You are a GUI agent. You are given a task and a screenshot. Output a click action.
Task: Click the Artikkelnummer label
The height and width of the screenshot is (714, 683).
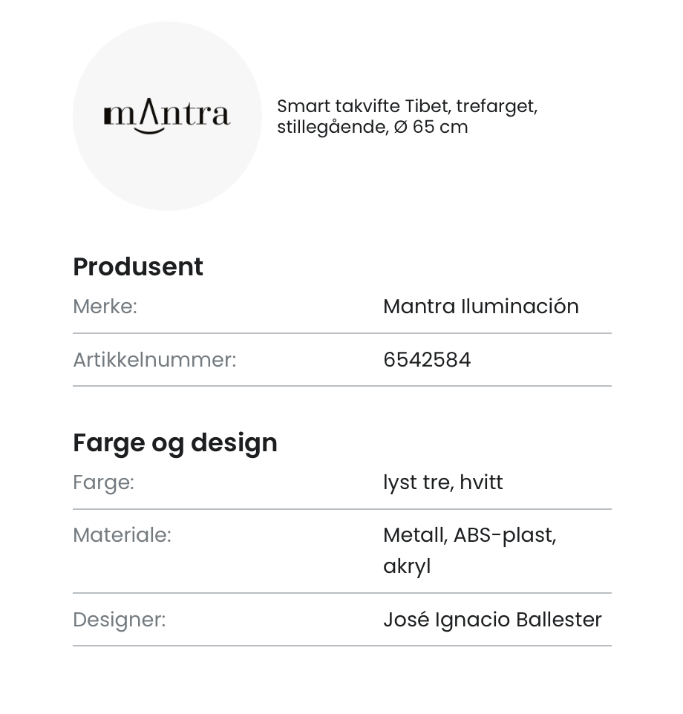point(154,360)
